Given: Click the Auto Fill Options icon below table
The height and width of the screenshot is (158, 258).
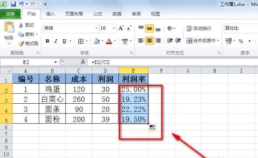Looking at the screenshot, I should click(x=152, y=128).
